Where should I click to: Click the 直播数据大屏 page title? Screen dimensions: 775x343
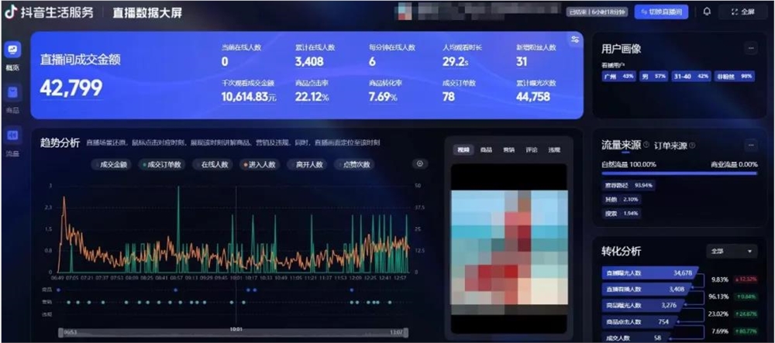[147, 13]
